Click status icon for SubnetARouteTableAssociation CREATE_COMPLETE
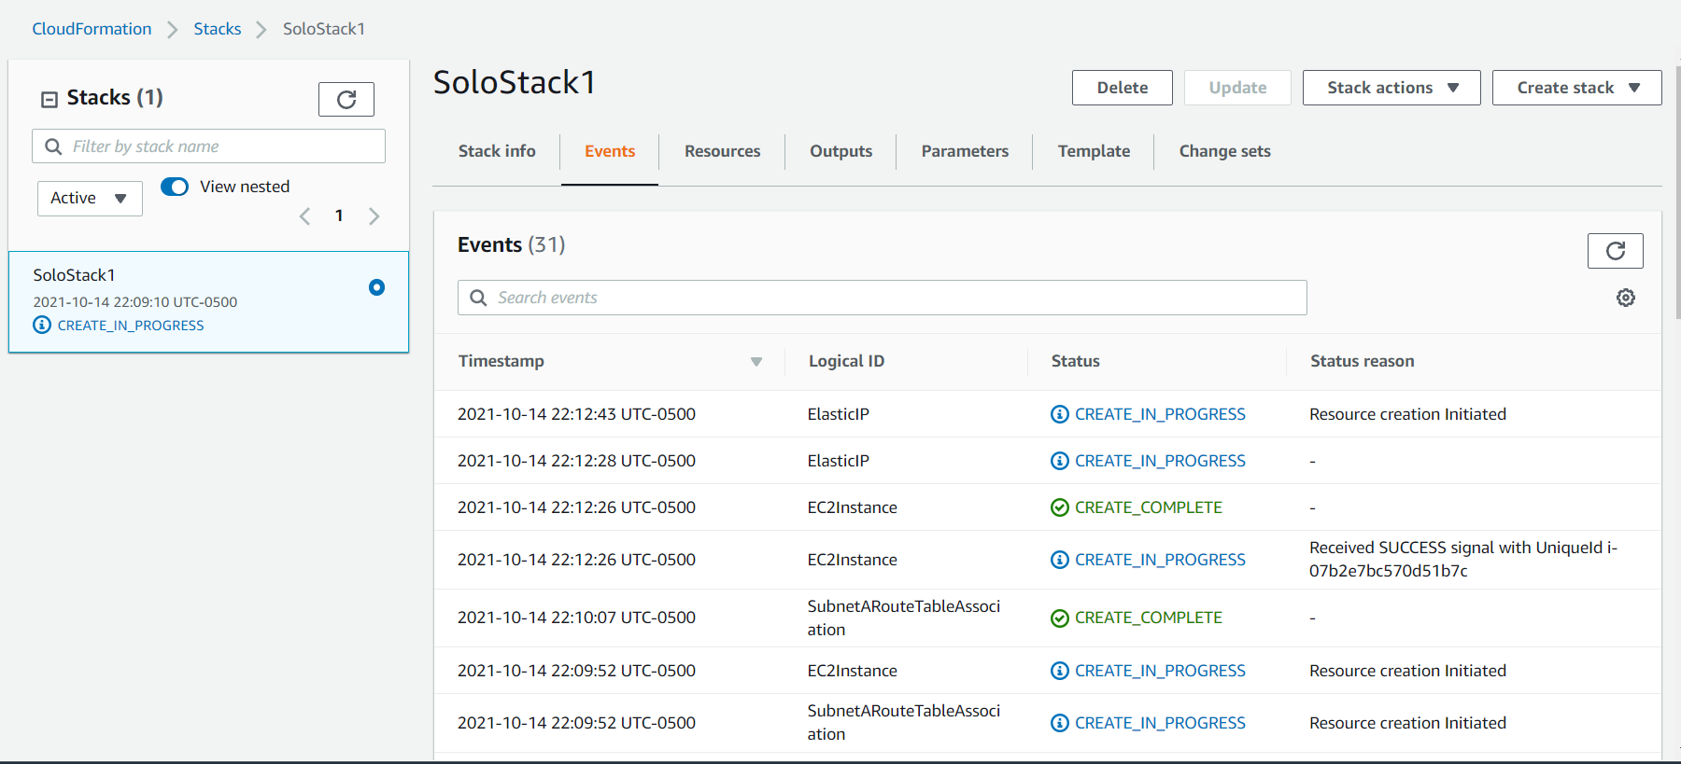This screenshot has width=1681, height=764. (x=1060, y=618)
